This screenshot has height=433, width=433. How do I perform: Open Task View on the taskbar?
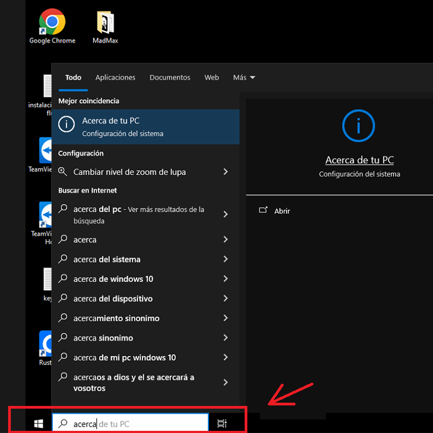pos(222,423)
